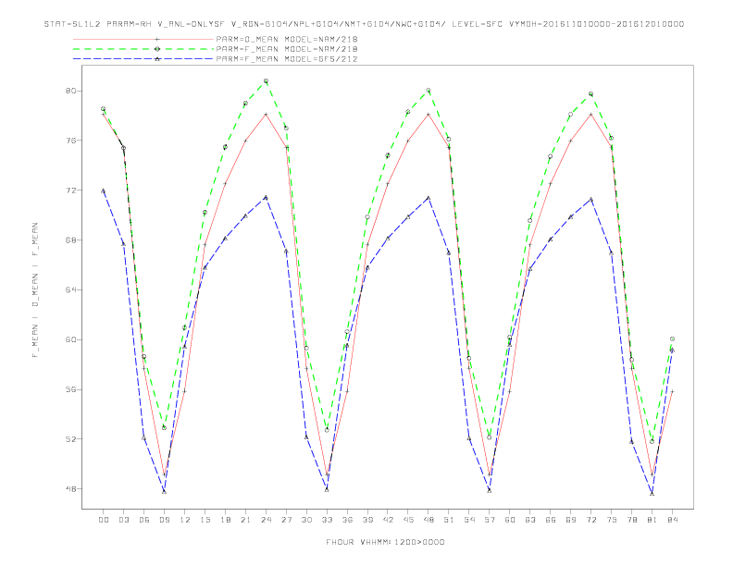Click x-axis tick label 36

347,520
